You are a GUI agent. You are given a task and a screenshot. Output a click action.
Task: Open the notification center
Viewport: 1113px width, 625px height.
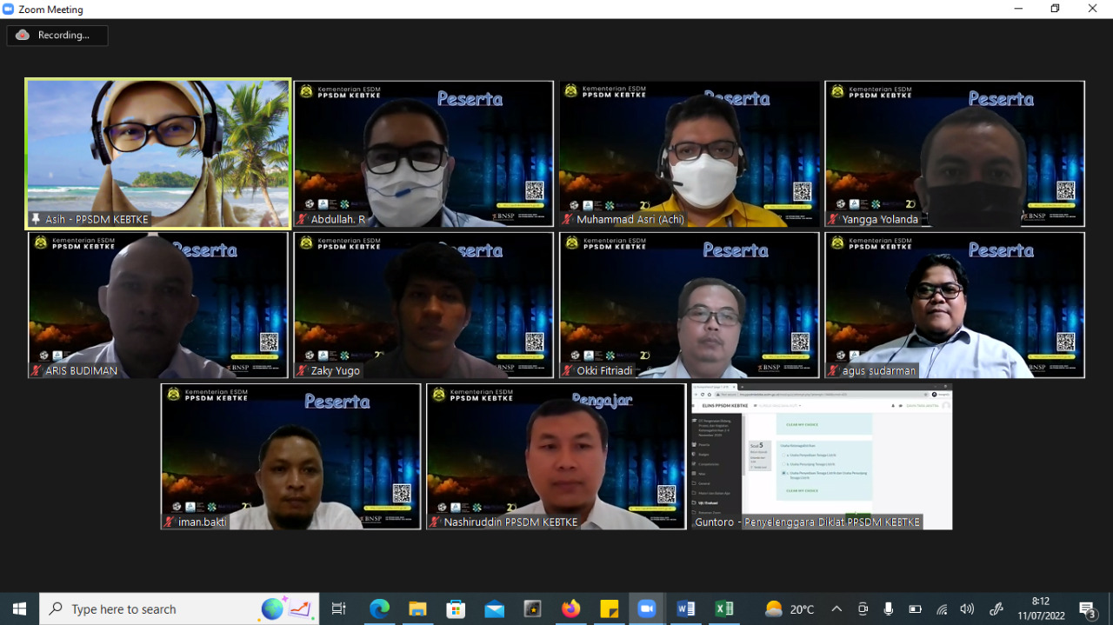[1088, 608]
